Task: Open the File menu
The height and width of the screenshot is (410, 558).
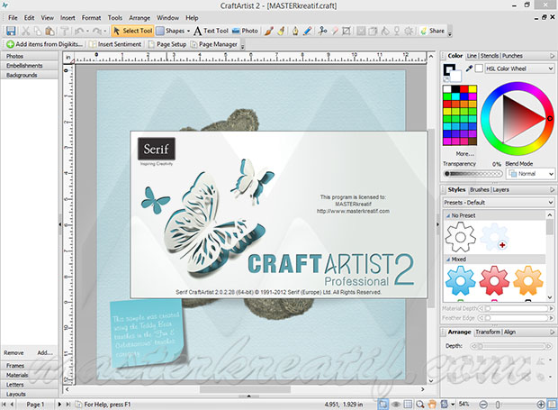Action: 13,18
